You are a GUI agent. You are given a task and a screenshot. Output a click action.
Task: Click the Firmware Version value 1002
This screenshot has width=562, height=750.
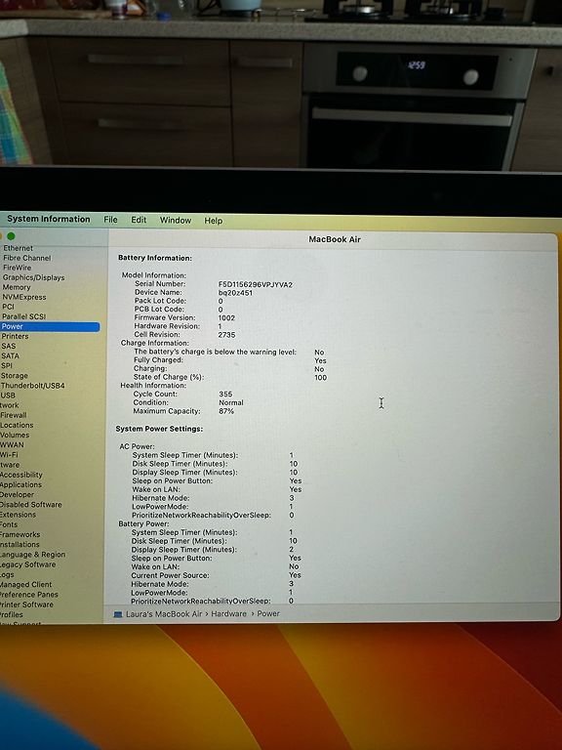coord(226,317)
